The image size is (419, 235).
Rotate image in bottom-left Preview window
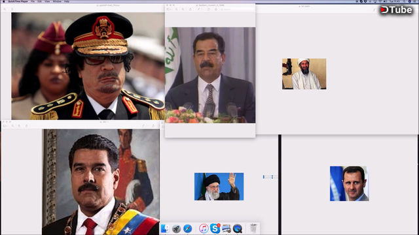point(153,126)
